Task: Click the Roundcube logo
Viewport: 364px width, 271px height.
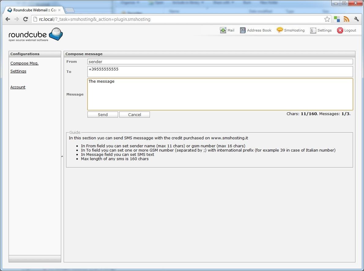Action: [x=35, y=34]
